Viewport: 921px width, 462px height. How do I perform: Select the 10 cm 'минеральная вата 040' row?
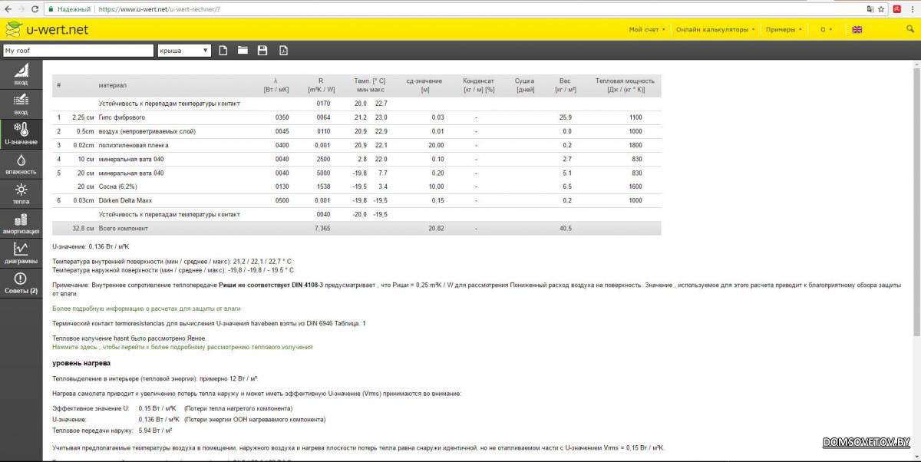click(356, 159)
